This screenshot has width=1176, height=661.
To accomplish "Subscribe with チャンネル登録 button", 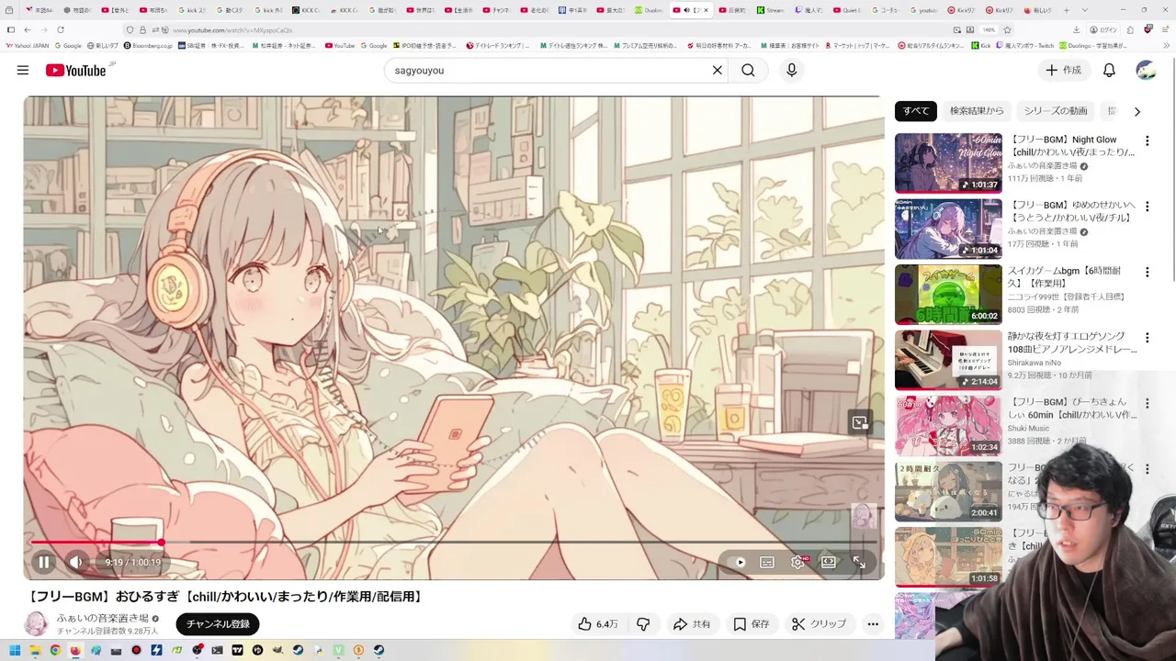I will click(218, 623).
